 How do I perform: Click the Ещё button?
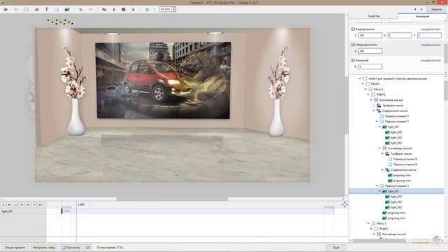click(x=336, y=247)
